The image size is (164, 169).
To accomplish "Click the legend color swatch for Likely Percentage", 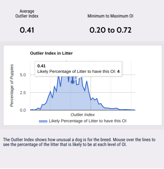I will [43, 122].
